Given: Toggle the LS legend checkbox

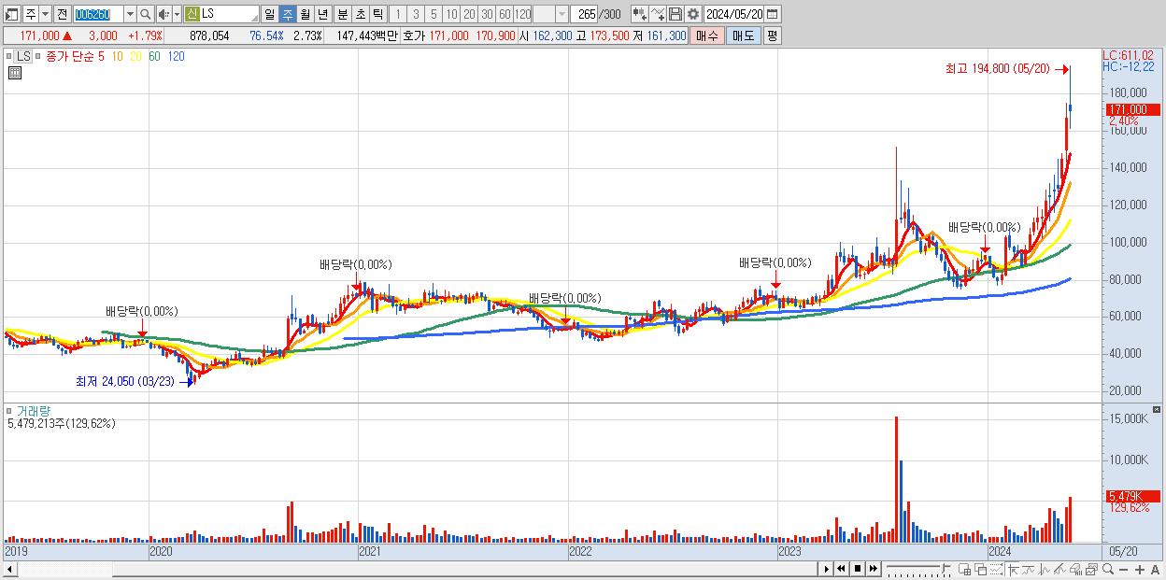Looking at the screenshot, I should [9, 56].
